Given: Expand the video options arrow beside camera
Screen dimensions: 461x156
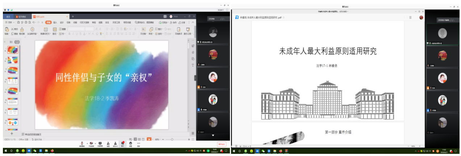Looking at the screenshot, I should [95, 142].
